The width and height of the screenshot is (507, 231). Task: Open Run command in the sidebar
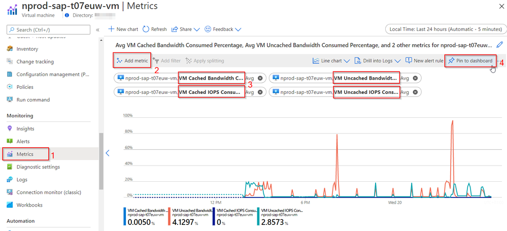tap(33, 100)
